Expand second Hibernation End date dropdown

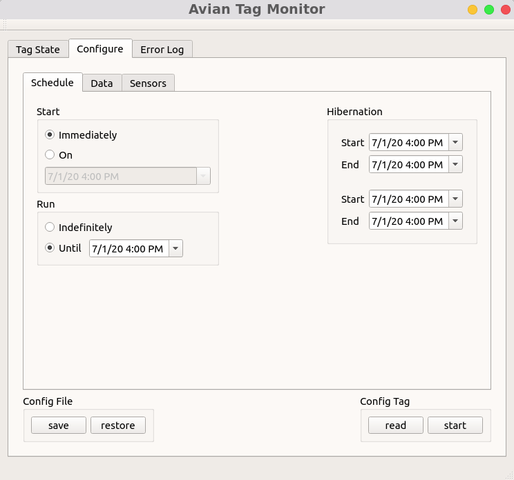click(x=455, y=221)
